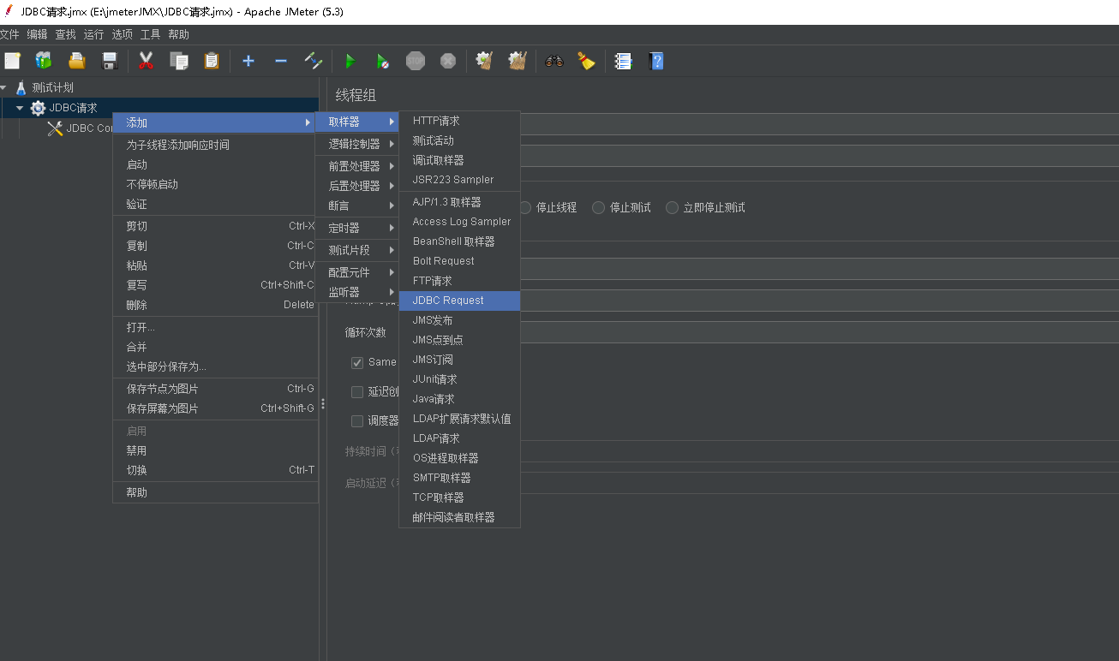
Task: Click Start no pauses icon
Action: tap(382, 61)
